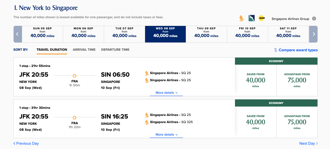330x149 pixels.
Task: Expand More details for the 31hr 30mins flight
Action: [x=166, y=135]
